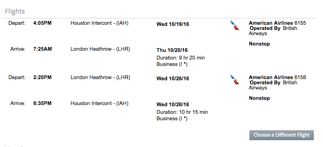The height and width of the screenshot is (147, 323).
Task: Click London Heathrow - (LHR) arrival airport
Action: [x=100, y=49]
